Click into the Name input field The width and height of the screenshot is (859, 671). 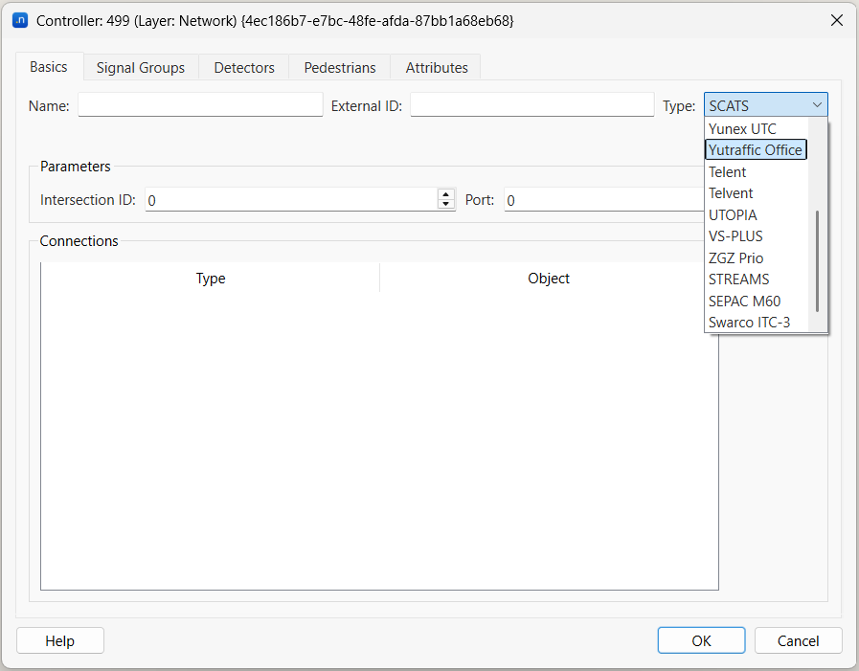pyautogui.click(x=200, y=104)
